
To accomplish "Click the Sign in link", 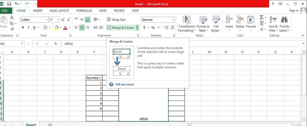I will (294, 10).
